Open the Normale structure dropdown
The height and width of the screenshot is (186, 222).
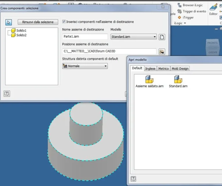tap(85, 66)
